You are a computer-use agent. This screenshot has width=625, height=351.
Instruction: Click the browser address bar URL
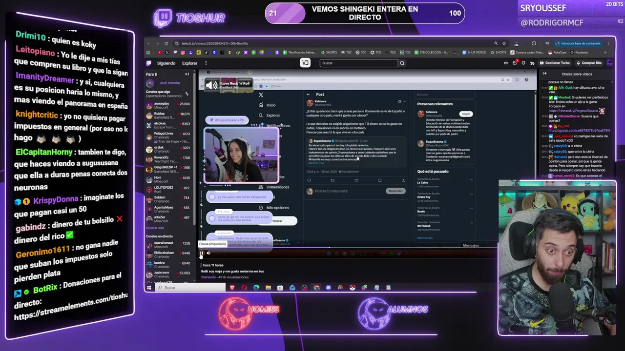[x=215, y=43]
